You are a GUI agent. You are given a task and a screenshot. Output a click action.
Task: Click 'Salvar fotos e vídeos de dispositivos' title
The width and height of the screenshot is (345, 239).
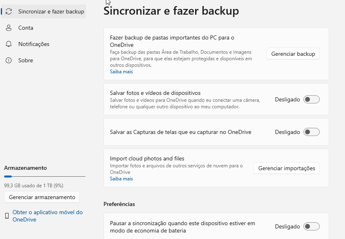point(155,93)
